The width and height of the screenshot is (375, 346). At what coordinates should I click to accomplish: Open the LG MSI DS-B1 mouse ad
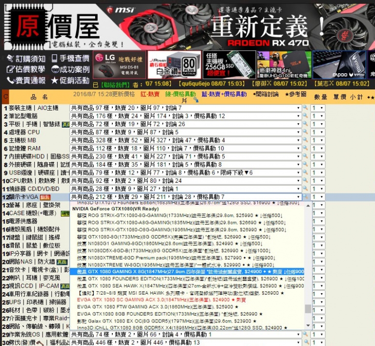119,65
